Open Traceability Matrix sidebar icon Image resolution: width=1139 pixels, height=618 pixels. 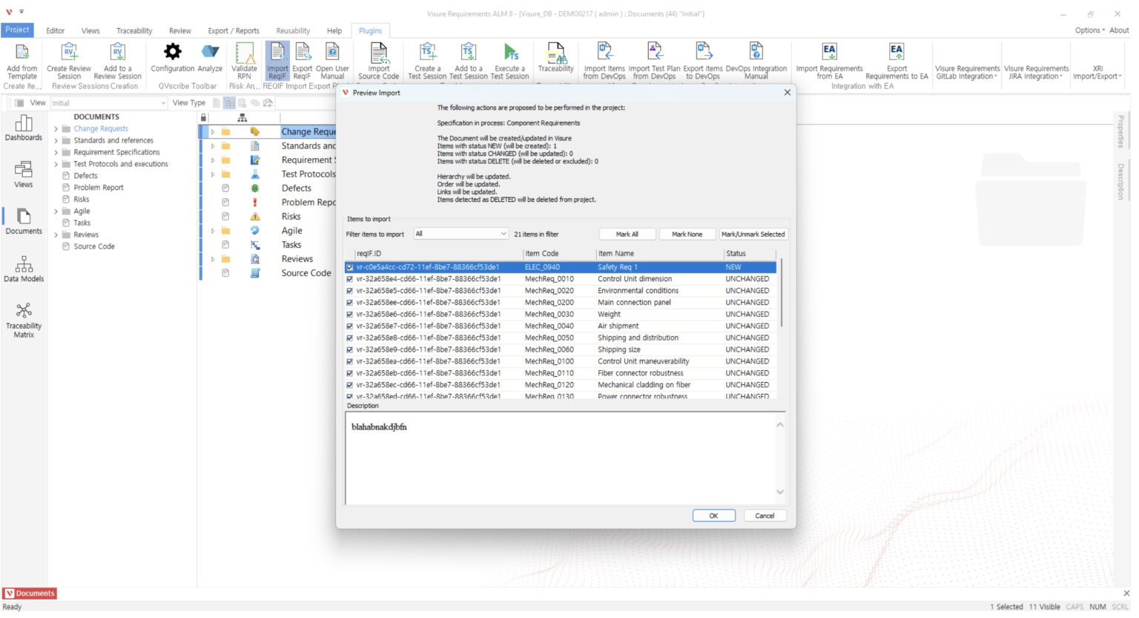pyautogui.click(x=24, y=320)
